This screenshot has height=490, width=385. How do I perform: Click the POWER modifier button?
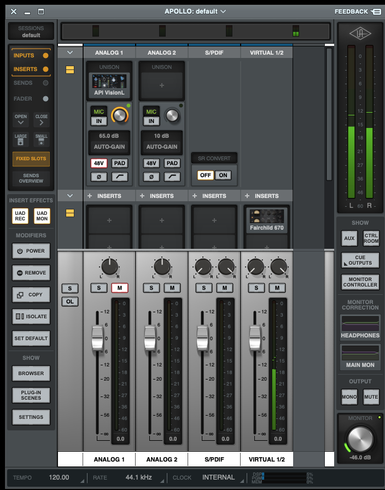[x=31, y=251]
